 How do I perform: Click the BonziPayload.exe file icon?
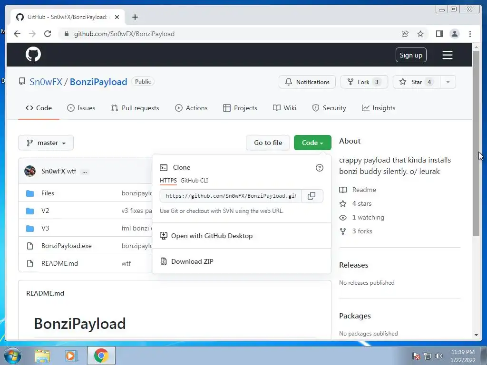(30, 246)
